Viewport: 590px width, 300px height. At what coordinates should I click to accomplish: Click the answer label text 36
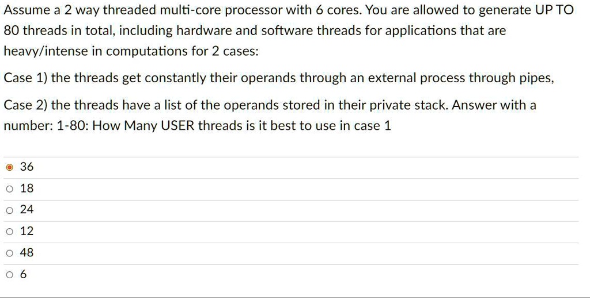click(x=27, y=167)
